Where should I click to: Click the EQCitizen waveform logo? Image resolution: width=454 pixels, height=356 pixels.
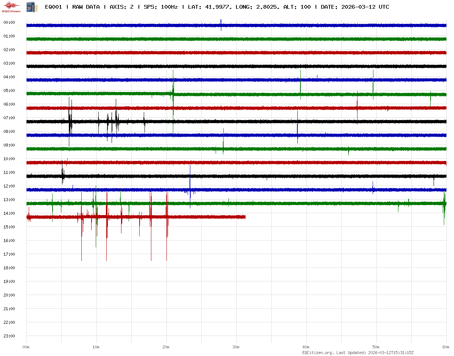[12, 6]
